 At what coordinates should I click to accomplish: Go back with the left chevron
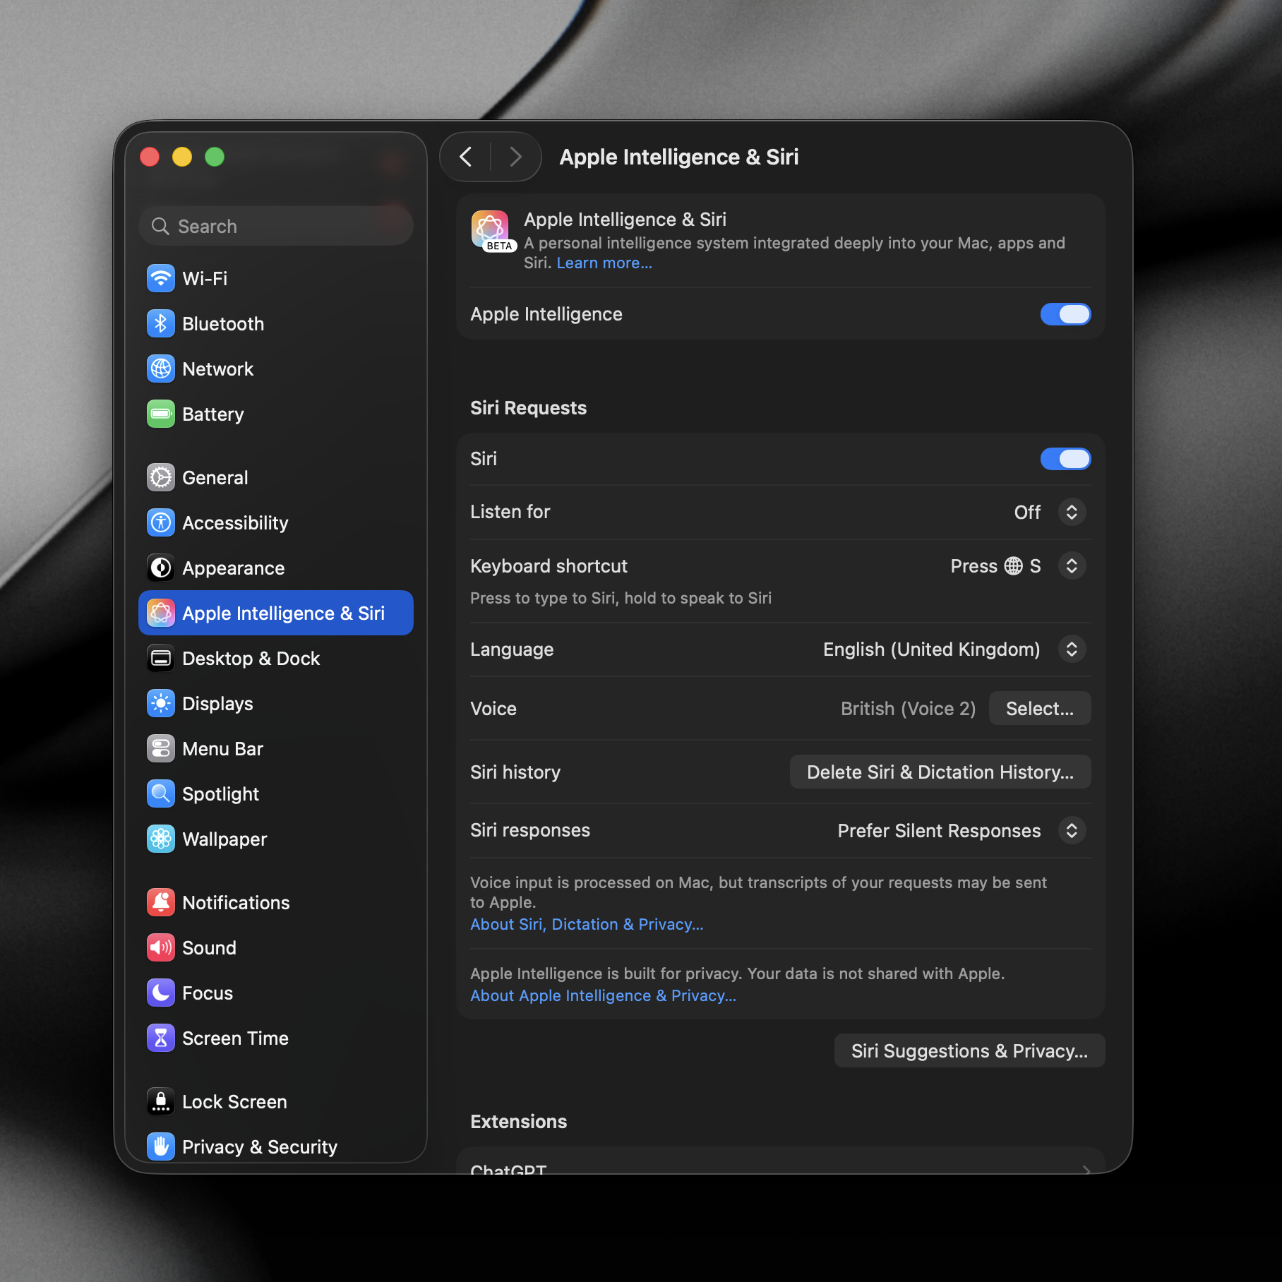pos(466,157)
